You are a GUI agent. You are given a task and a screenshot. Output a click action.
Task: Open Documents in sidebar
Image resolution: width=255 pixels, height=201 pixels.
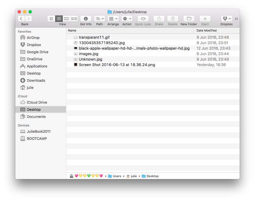click(x=41, y=117)
